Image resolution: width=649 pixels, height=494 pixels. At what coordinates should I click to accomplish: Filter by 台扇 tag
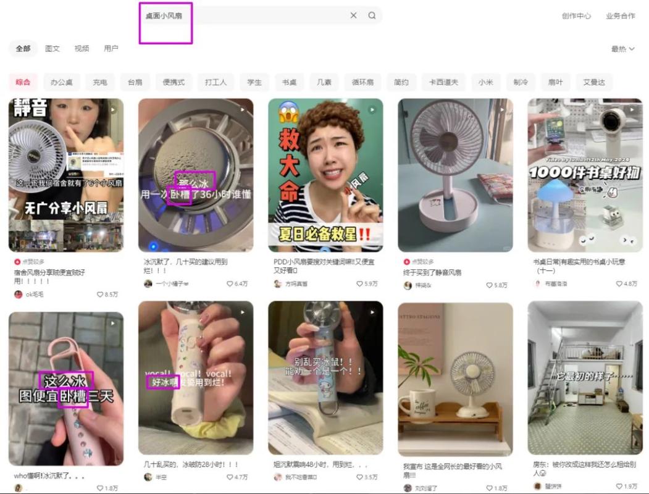135,82
